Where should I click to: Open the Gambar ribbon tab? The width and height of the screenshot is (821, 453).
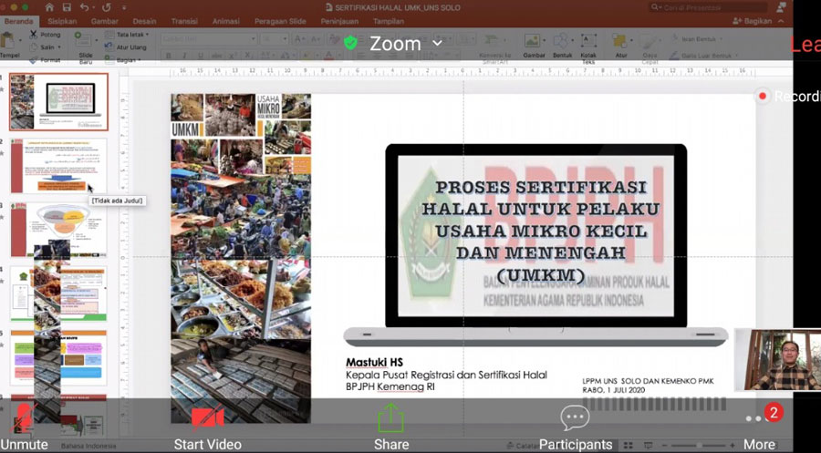pos(104,22)
